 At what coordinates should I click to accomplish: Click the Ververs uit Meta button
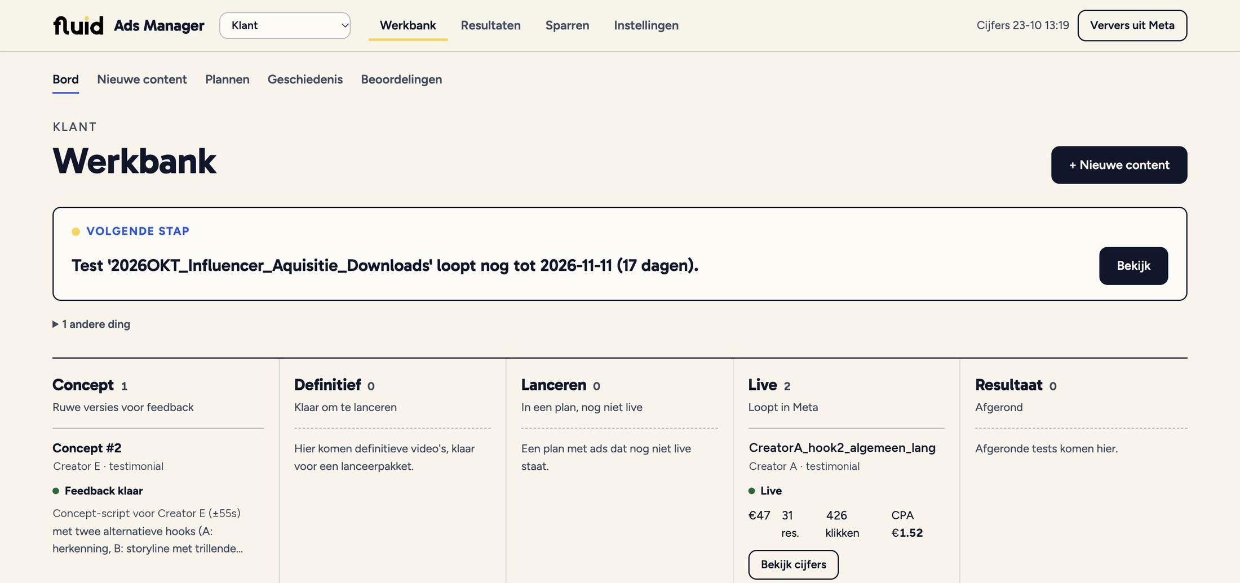tap(1132, 25)
